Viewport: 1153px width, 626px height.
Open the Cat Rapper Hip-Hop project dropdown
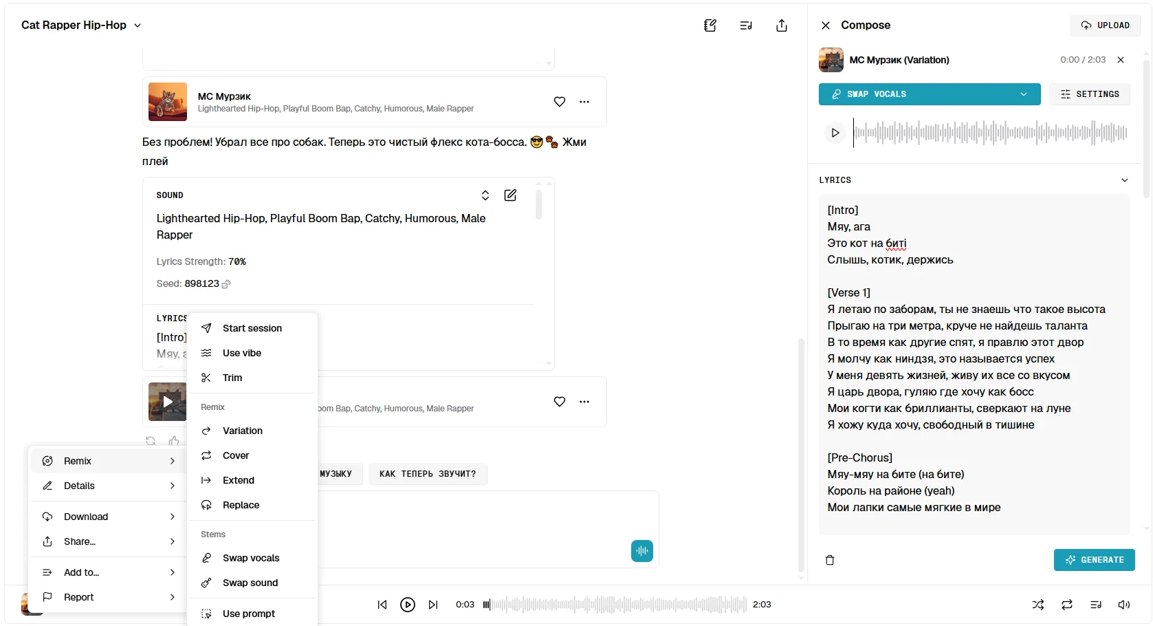point(81,25)
